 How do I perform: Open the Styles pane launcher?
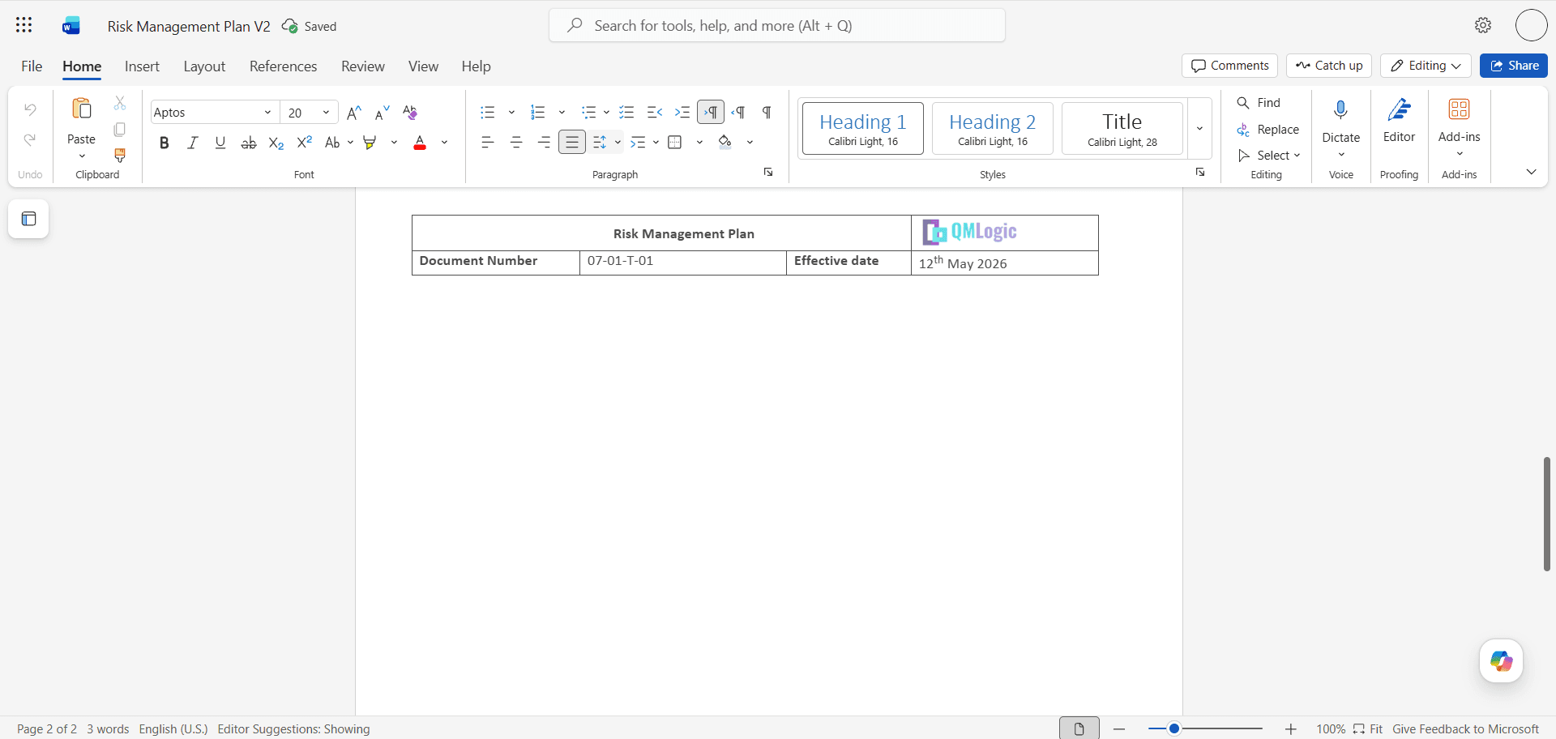click(x=1200, y=173)
